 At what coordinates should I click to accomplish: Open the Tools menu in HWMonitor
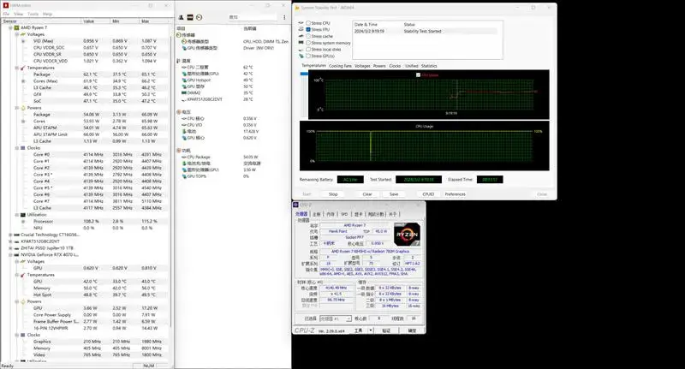[33, 14]
